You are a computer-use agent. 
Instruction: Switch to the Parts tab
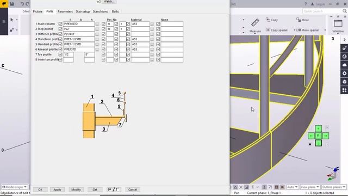pos(49,11)
